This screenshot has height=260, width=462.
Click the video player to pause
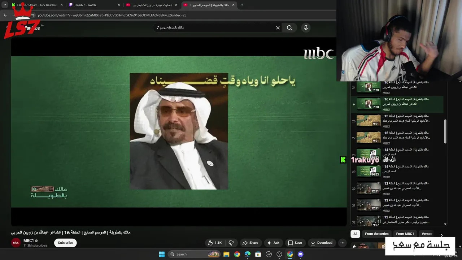click(x=179, y=131)
